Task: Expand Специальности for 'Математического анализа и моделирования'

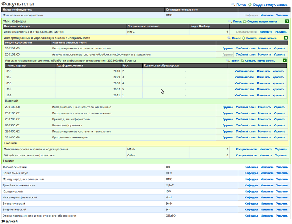Action: [246, 149]
